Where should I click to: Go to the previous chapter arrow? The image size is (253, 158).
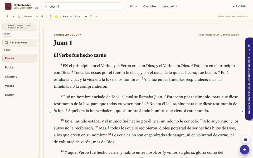(x=50, y=112)
